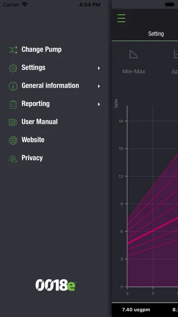Viewport: 178px width, 317px height.
Task: Tap the green hamburger menu icon
Action: pyautogui.click(x=121, y=18)
